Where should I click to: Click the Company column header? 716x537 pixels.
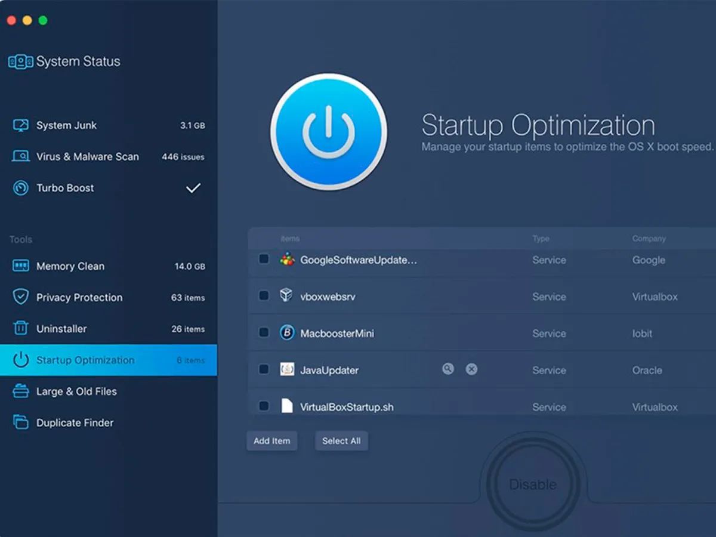coord(649,239)
